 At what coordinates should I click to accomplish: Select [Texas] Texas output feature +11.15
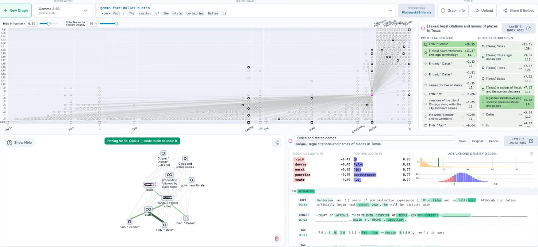click(507, 46)
